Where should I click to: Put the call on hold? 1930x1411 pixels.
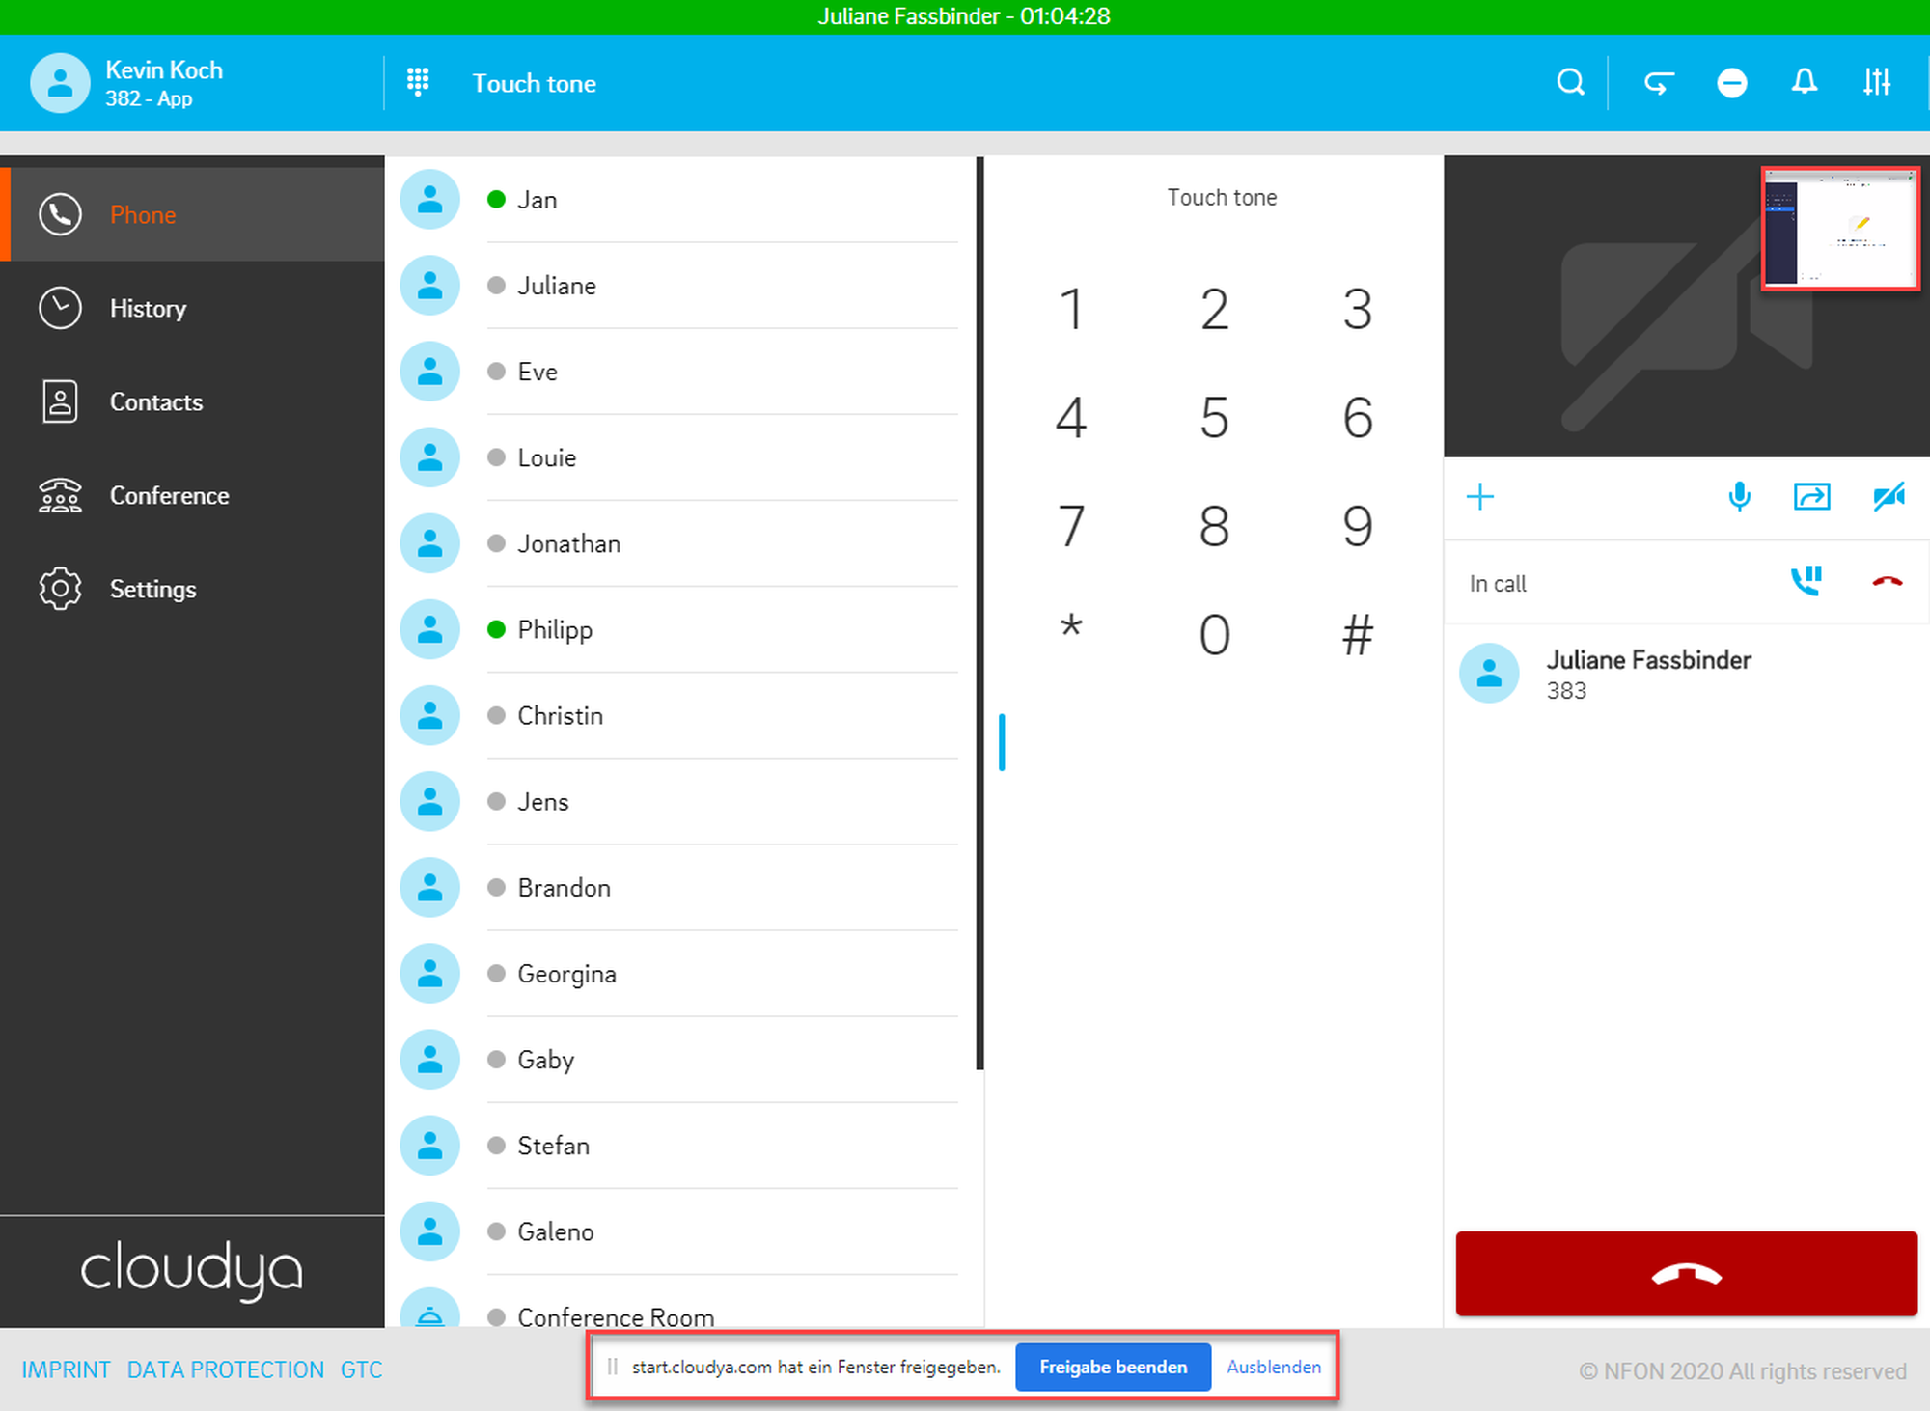pos(1806,581)
